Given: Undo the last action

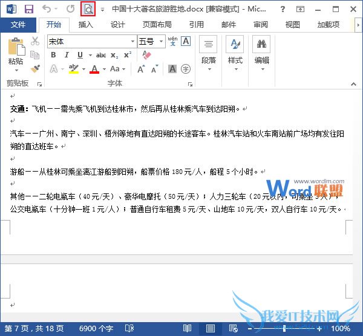Looking at the screenshot, I should pos(47,9).
